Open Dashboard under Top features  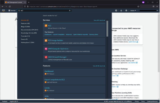48,34
